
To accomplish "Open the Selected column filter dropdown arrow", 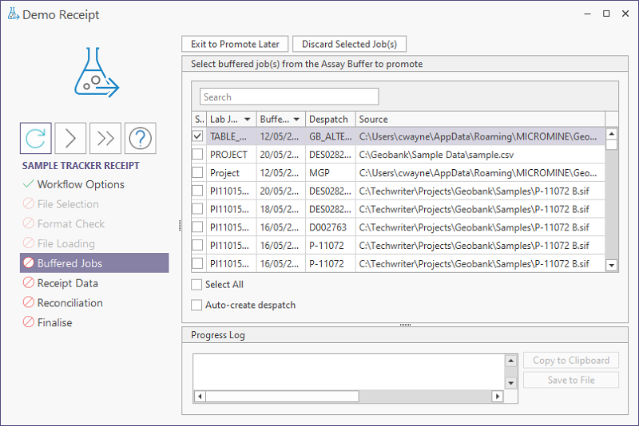I will click(199, 120).
